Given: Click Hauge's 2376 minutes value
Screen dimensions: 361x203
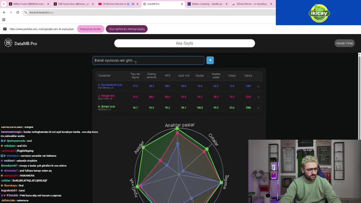Looking at the screenshot, I should pyautogui.click(x=248, y=97).
